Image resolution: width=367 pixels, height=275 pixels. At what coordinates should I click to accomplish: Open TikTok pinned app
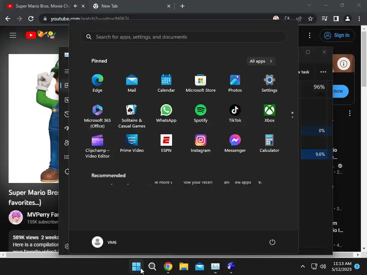(x=235, y=114)
